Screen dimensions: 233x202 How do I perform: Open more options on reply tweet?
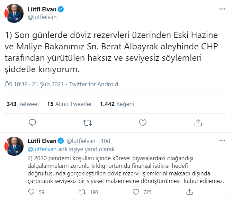tap(222, 141)
